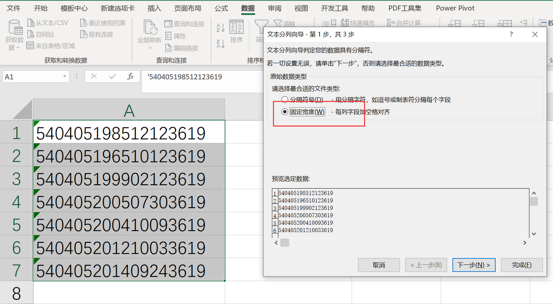Click cell containing 540405201210033619
Viewport: 553px width, 304px height.
pos(129,247)
